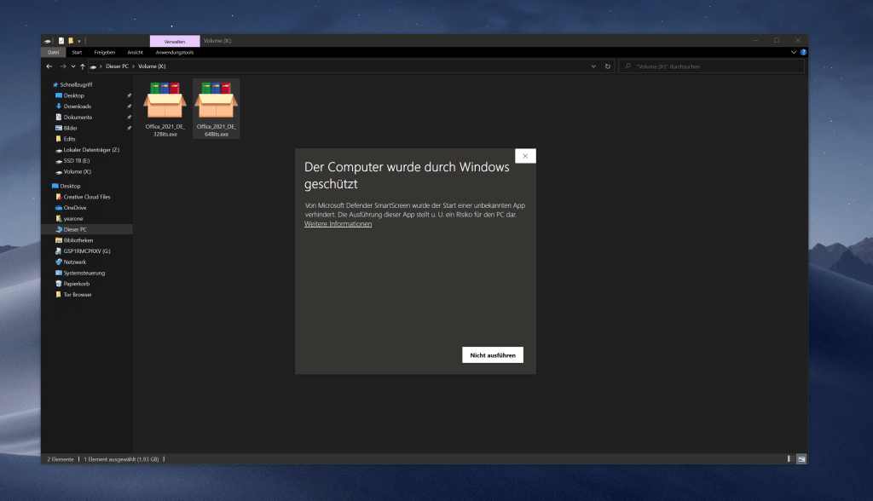Switch to the Start ribbon tab
The height and width of the screenshot is (501, 873).
77,52
